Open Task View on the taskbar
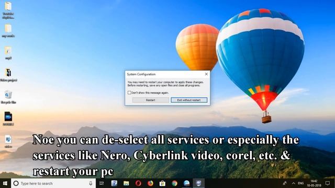 pyautogui.click(x=102, y=183)
